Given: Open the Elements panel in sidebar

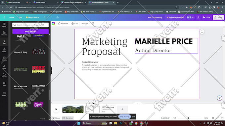Looking at the screenshot, I should click(4, 33).
